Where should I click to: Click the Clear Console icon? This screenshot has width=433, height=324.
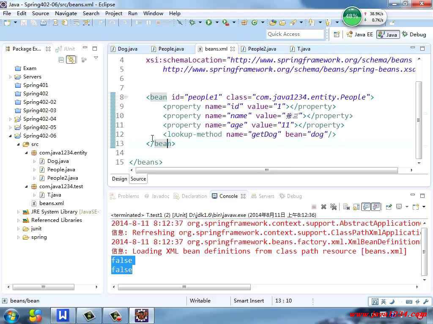[x=346, y=207]
